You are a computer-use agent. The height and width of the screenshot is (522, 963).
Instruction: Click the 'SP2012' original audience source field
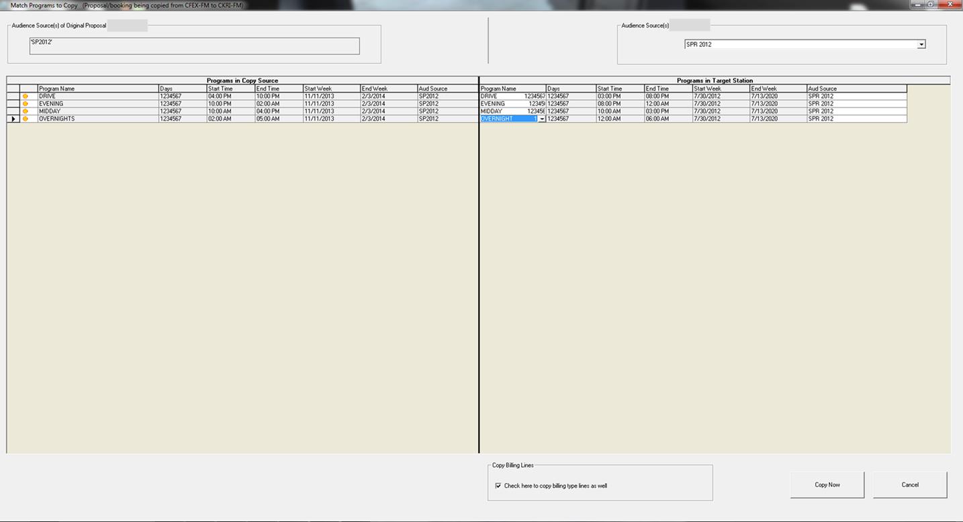pos(194,46)
